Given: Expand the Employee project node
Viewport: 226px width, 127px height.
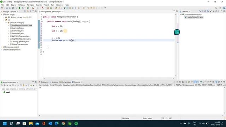Looking at the screenshot, I should click(1, 47).
